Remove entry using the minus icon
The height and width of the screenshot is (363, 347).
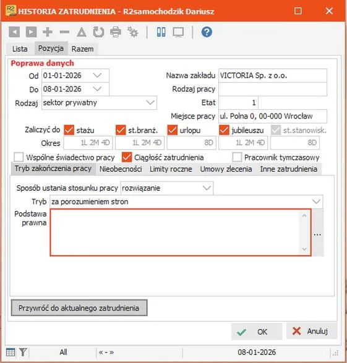(x=64, y=32)
